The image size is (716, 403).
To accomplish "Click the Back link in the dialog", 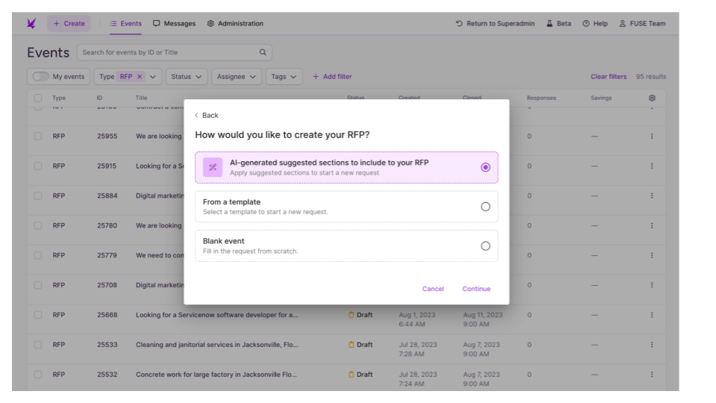I will coord(207,116).
